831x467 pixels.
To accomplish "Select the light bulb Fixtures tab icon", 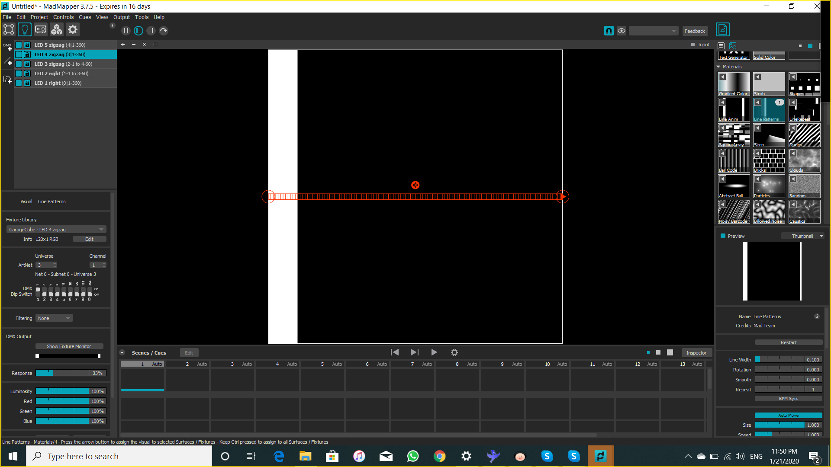I will [x=25, y=29].
